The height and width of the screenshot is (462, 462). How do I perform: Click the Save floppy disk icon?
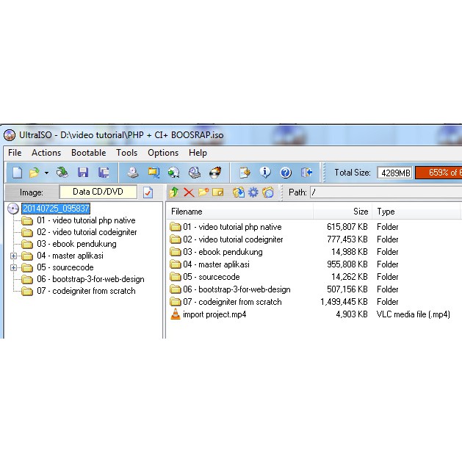pos(83,173)
